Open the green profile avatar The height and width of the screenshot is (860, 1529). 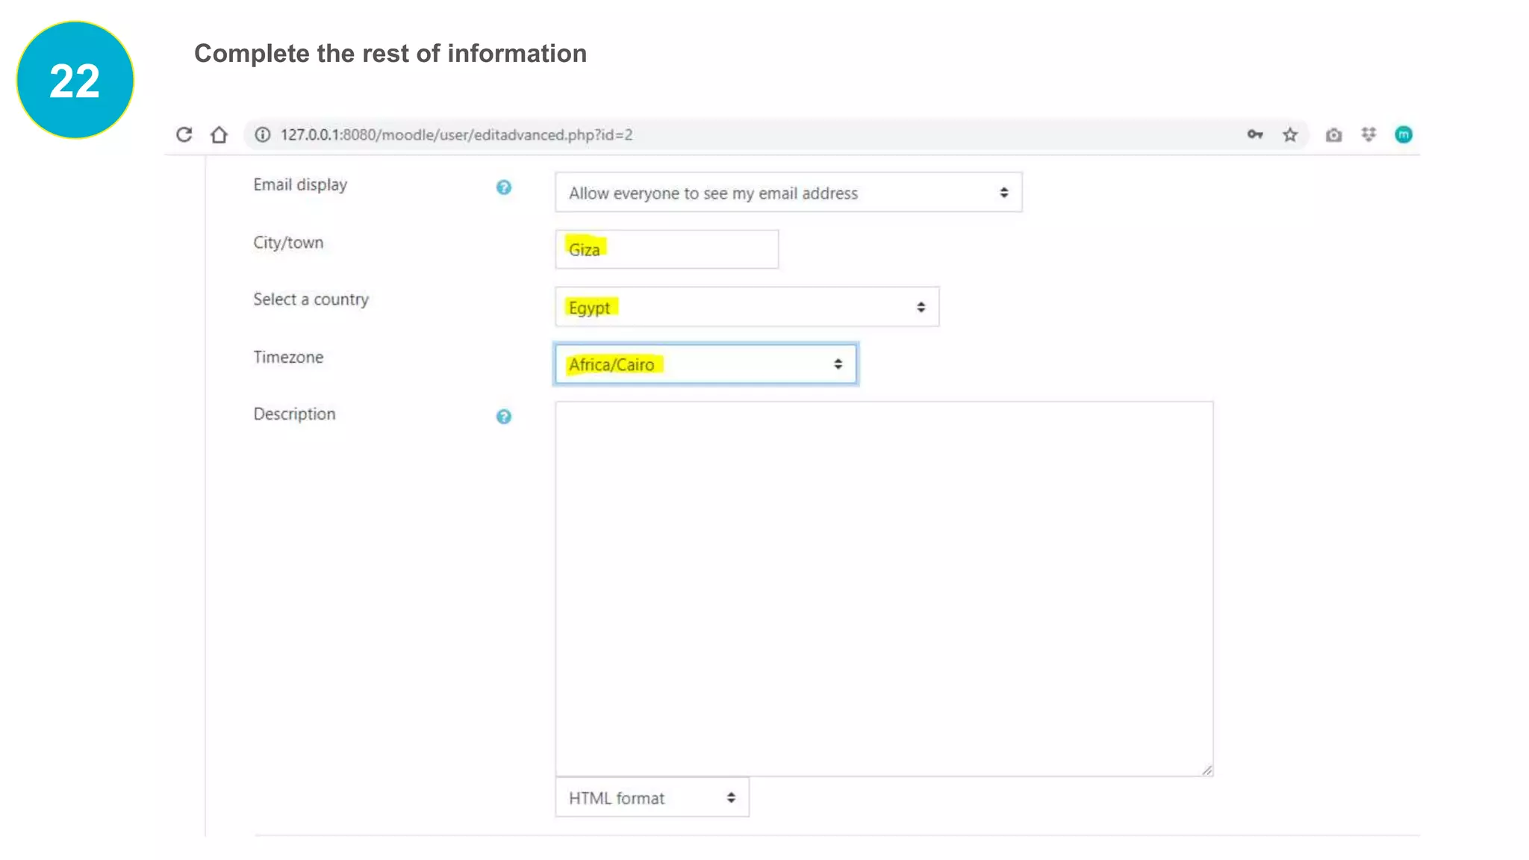(x=1404, y=134)
